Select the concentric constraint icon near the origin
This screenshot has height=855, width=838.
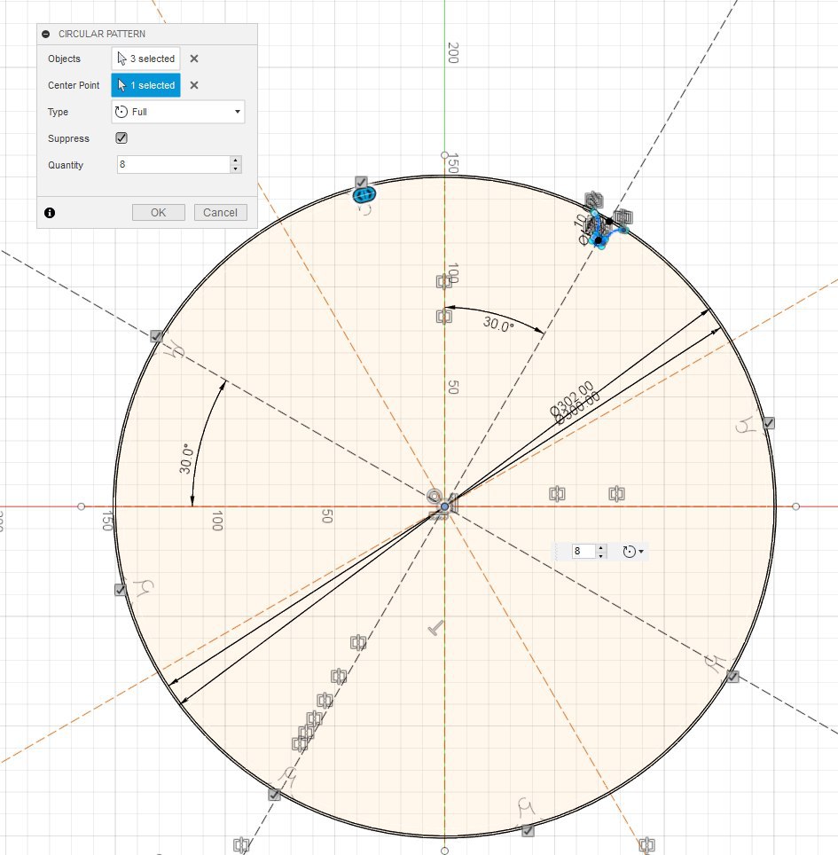(x=434, y=496)
